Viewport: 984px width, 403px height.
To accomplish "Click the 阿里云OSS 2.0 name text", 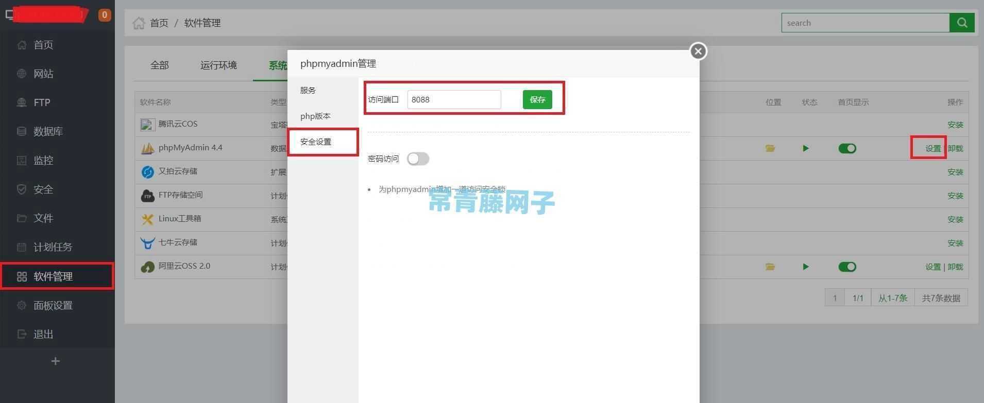I will [x=184, y=266].
